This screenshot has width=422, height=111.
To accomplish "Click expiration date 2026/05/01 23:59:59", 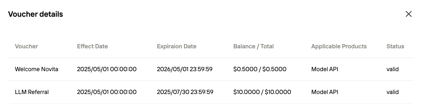I will click(185, 69).
